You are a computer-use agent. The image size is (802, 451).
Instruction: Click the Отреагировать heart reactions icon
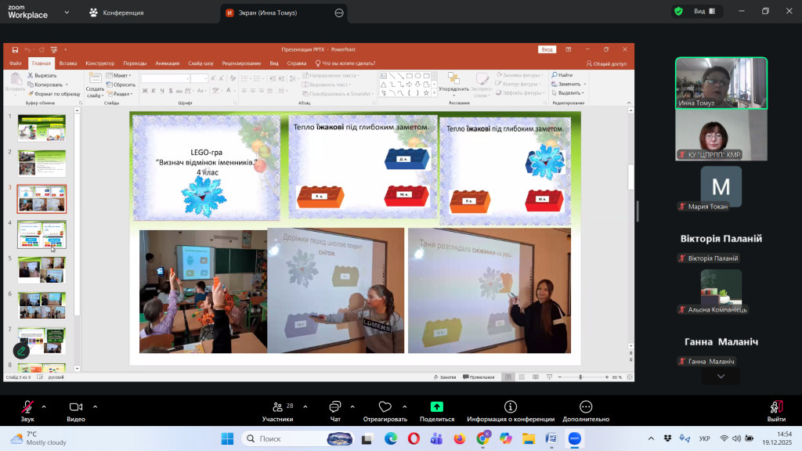[385, 410]
